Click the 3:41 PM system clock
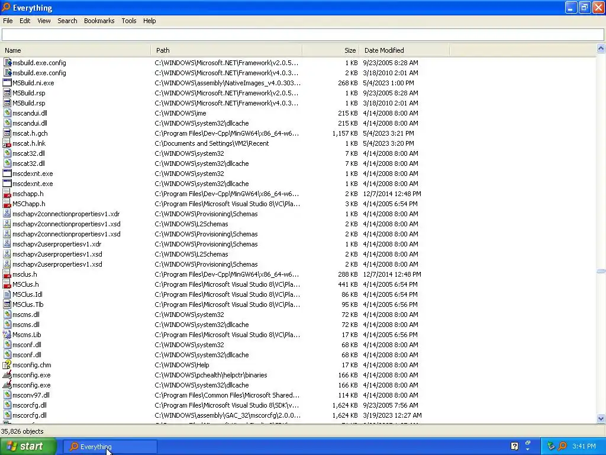 584,446
